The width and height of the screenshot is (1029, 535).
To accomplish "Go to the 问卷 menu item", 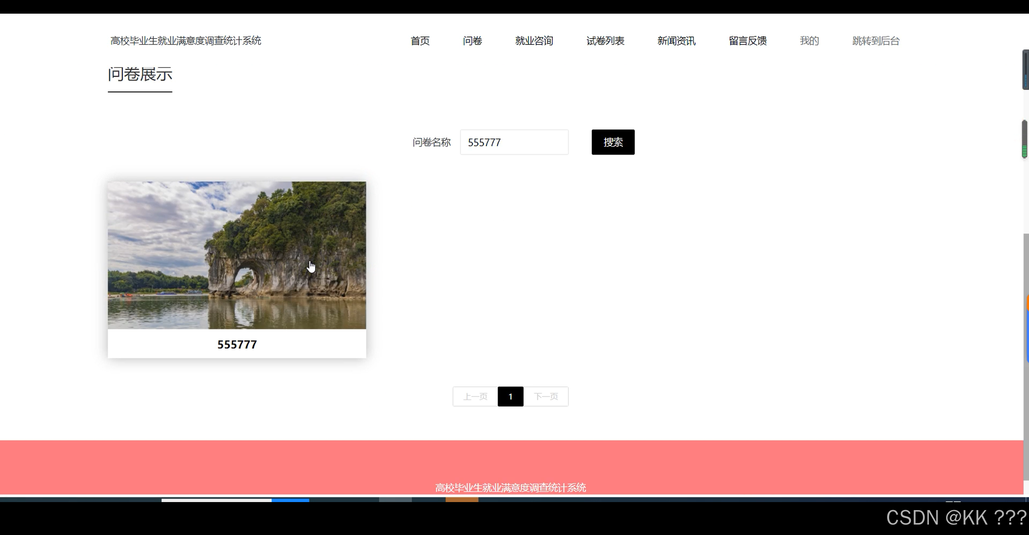I will [472, 41].
